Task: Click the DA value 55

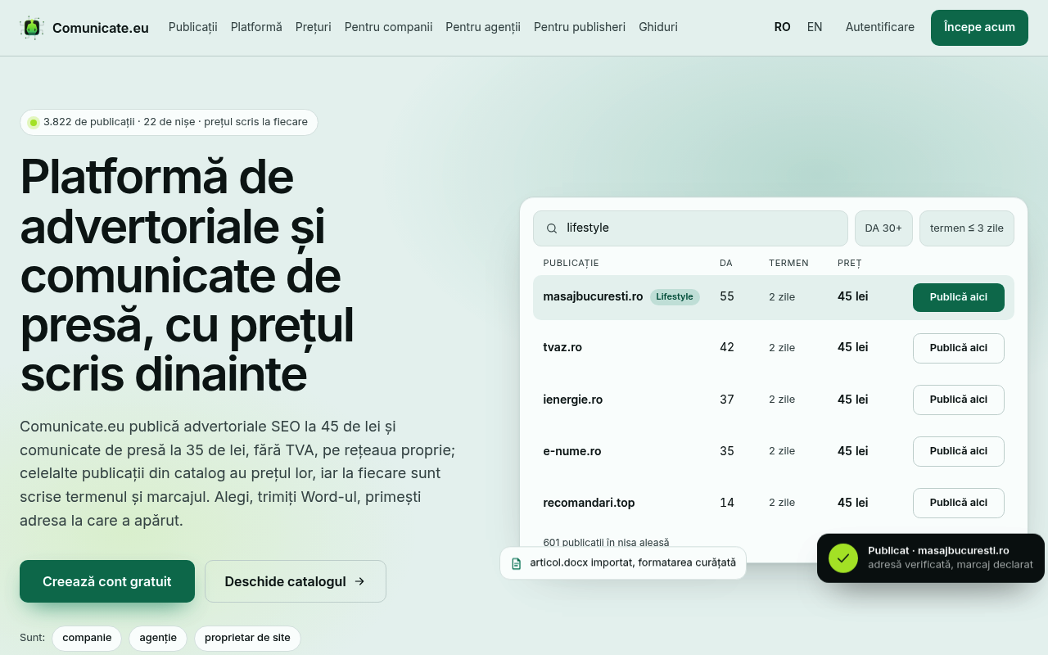Action: tap(727, 296)
